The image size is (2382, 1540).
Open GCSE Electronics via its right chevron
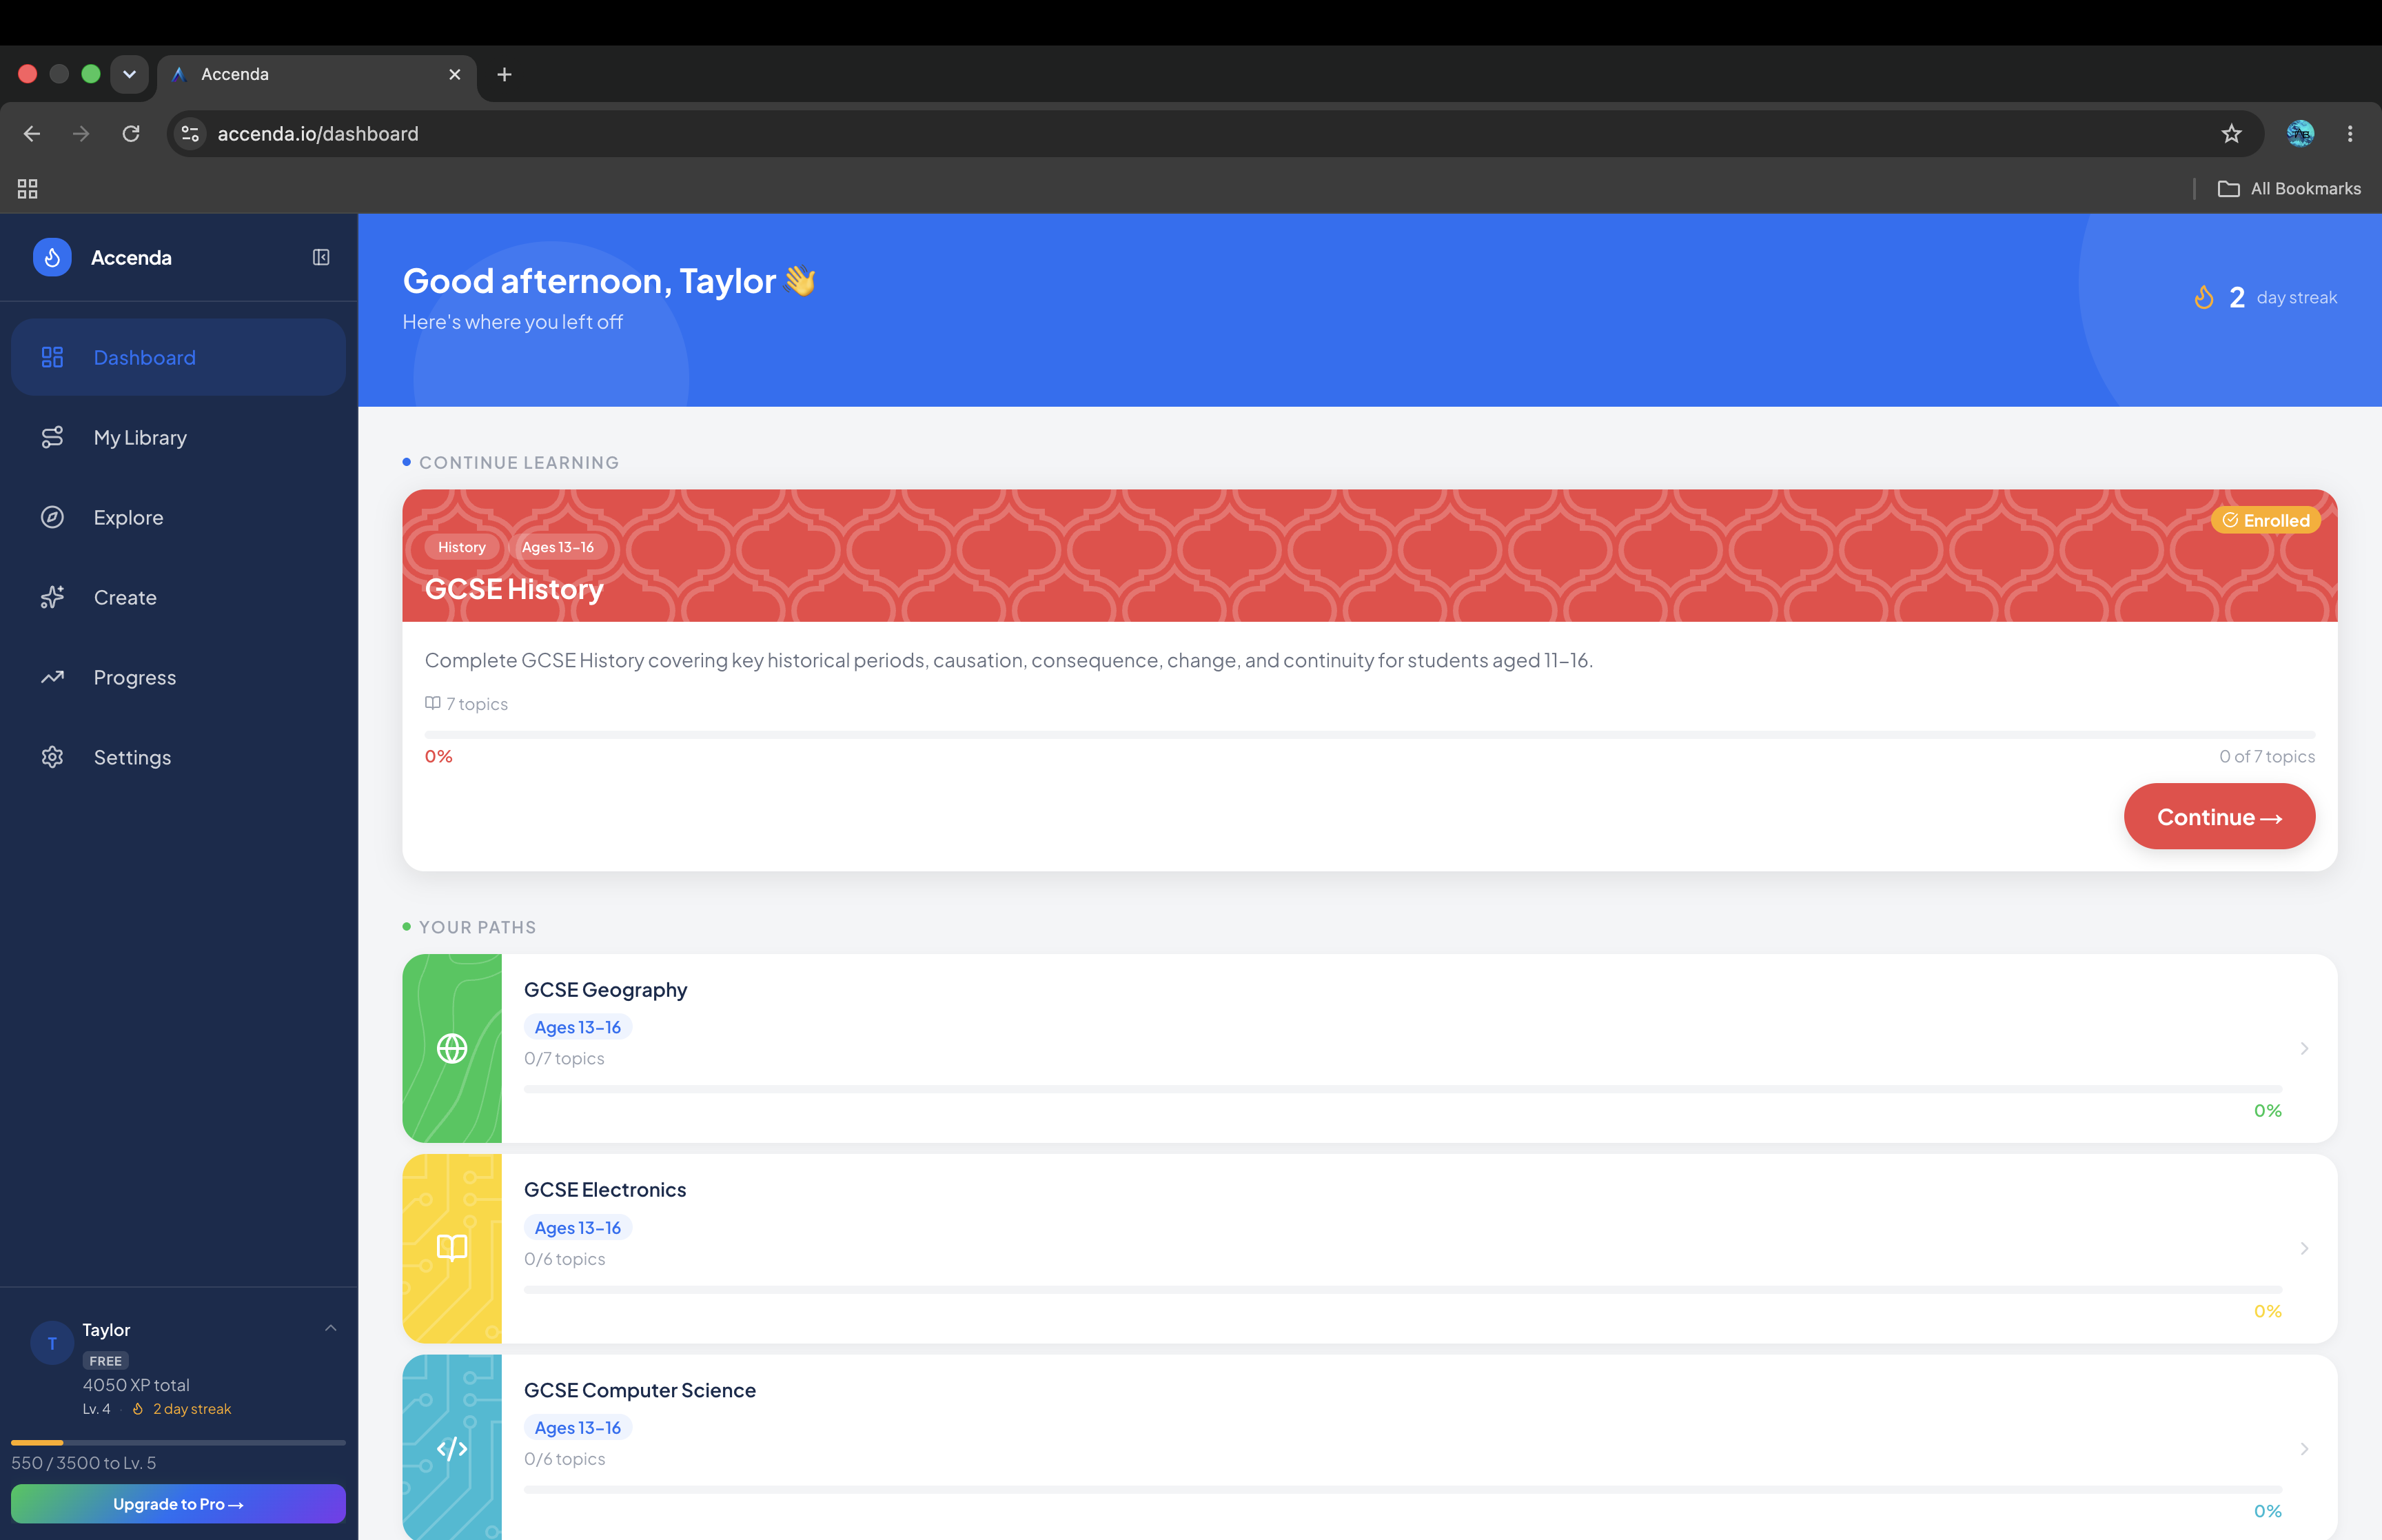pyautogui.click(x=2304, y=1248)
